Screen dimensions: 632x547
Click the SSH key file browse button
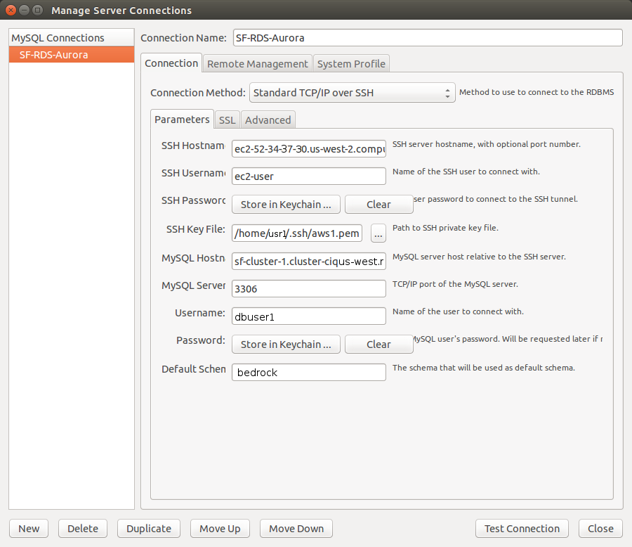pos(378,233)
